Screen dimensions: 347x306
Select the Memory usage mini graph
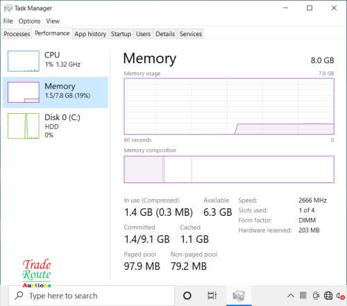24,92
